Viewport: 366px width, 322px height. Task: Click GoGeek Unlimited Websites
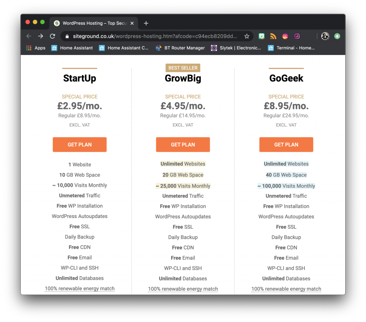click(286, 164)
